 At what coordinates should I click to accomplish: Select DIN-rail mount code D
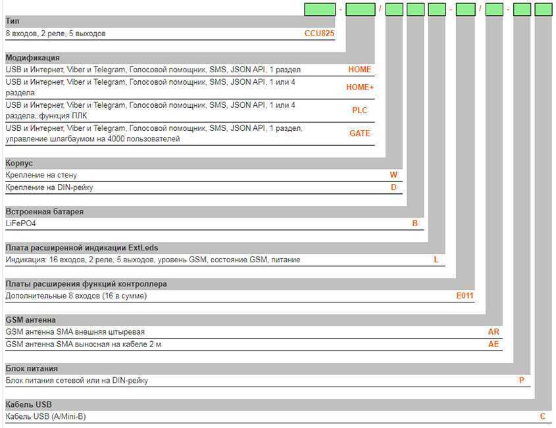393,187
